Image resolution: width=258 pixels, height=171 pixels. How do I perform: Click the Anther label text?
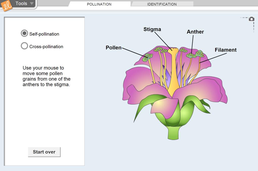(x=195, y=32)
